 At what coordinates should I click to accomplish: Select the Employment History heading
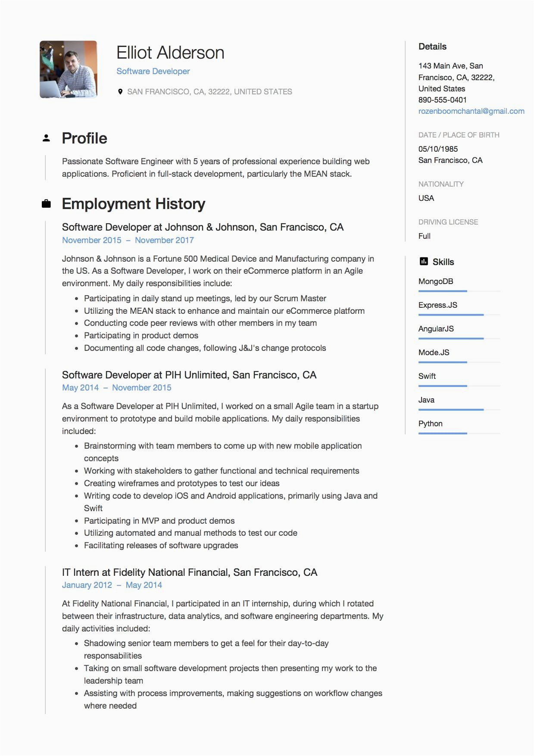click(x=133, y=204)
